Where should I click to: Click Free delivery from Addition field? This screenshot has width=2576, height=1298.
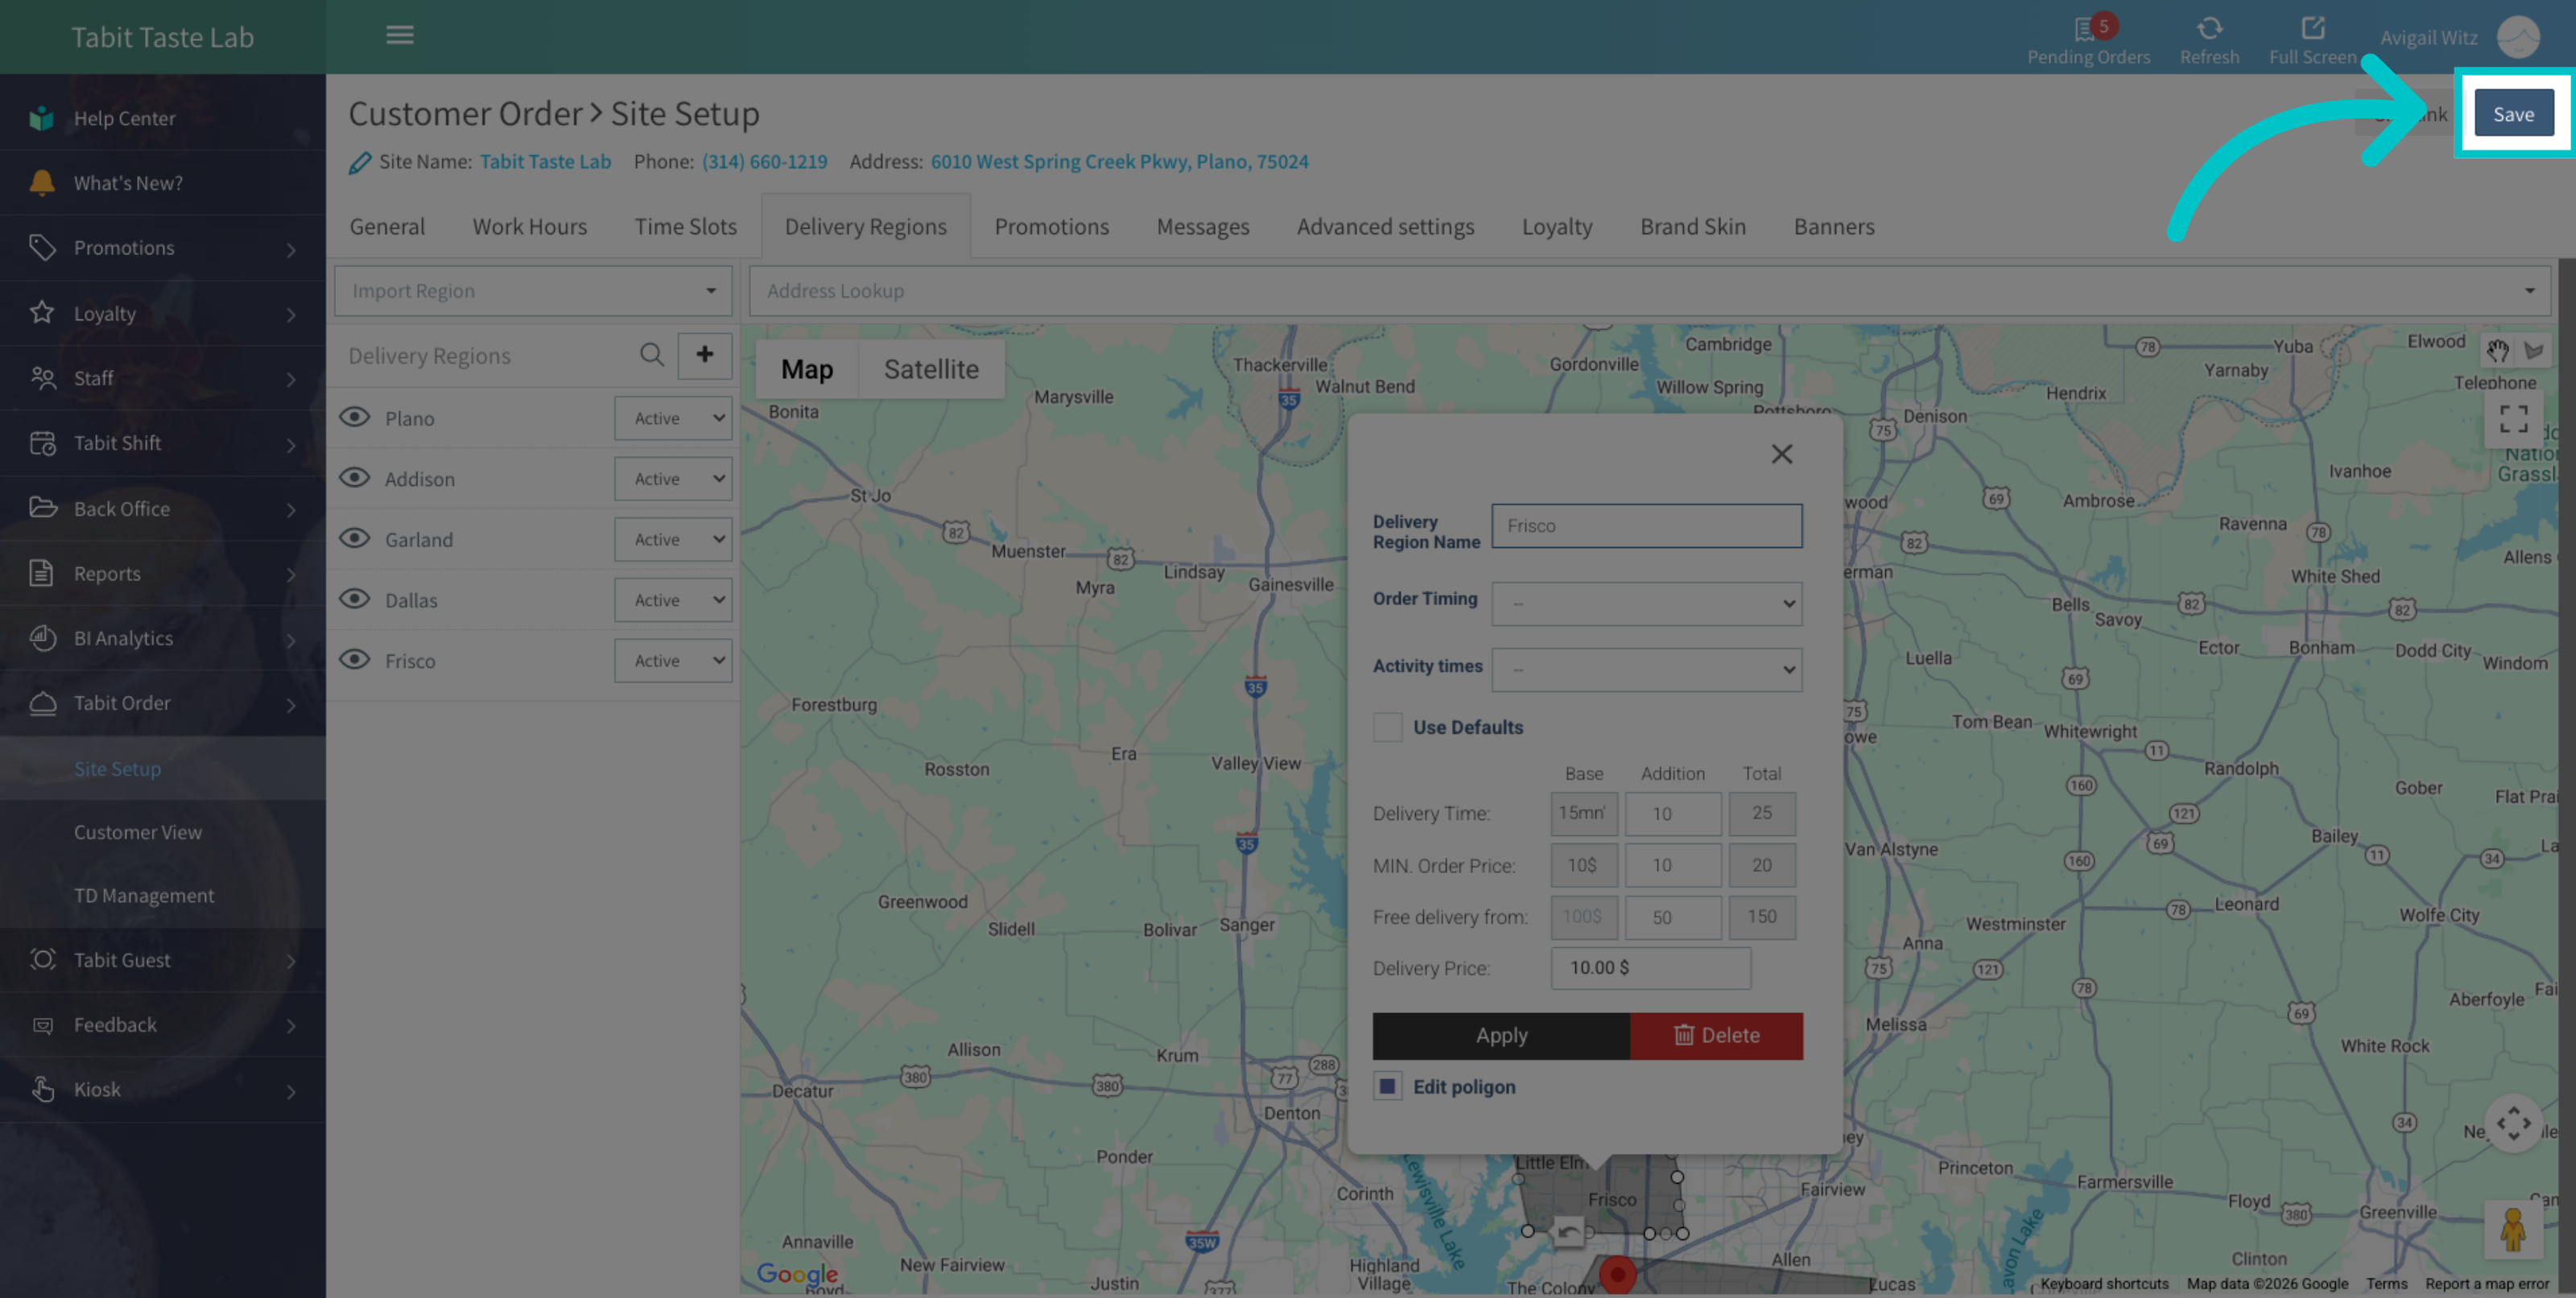click(x=1672, y=917)
